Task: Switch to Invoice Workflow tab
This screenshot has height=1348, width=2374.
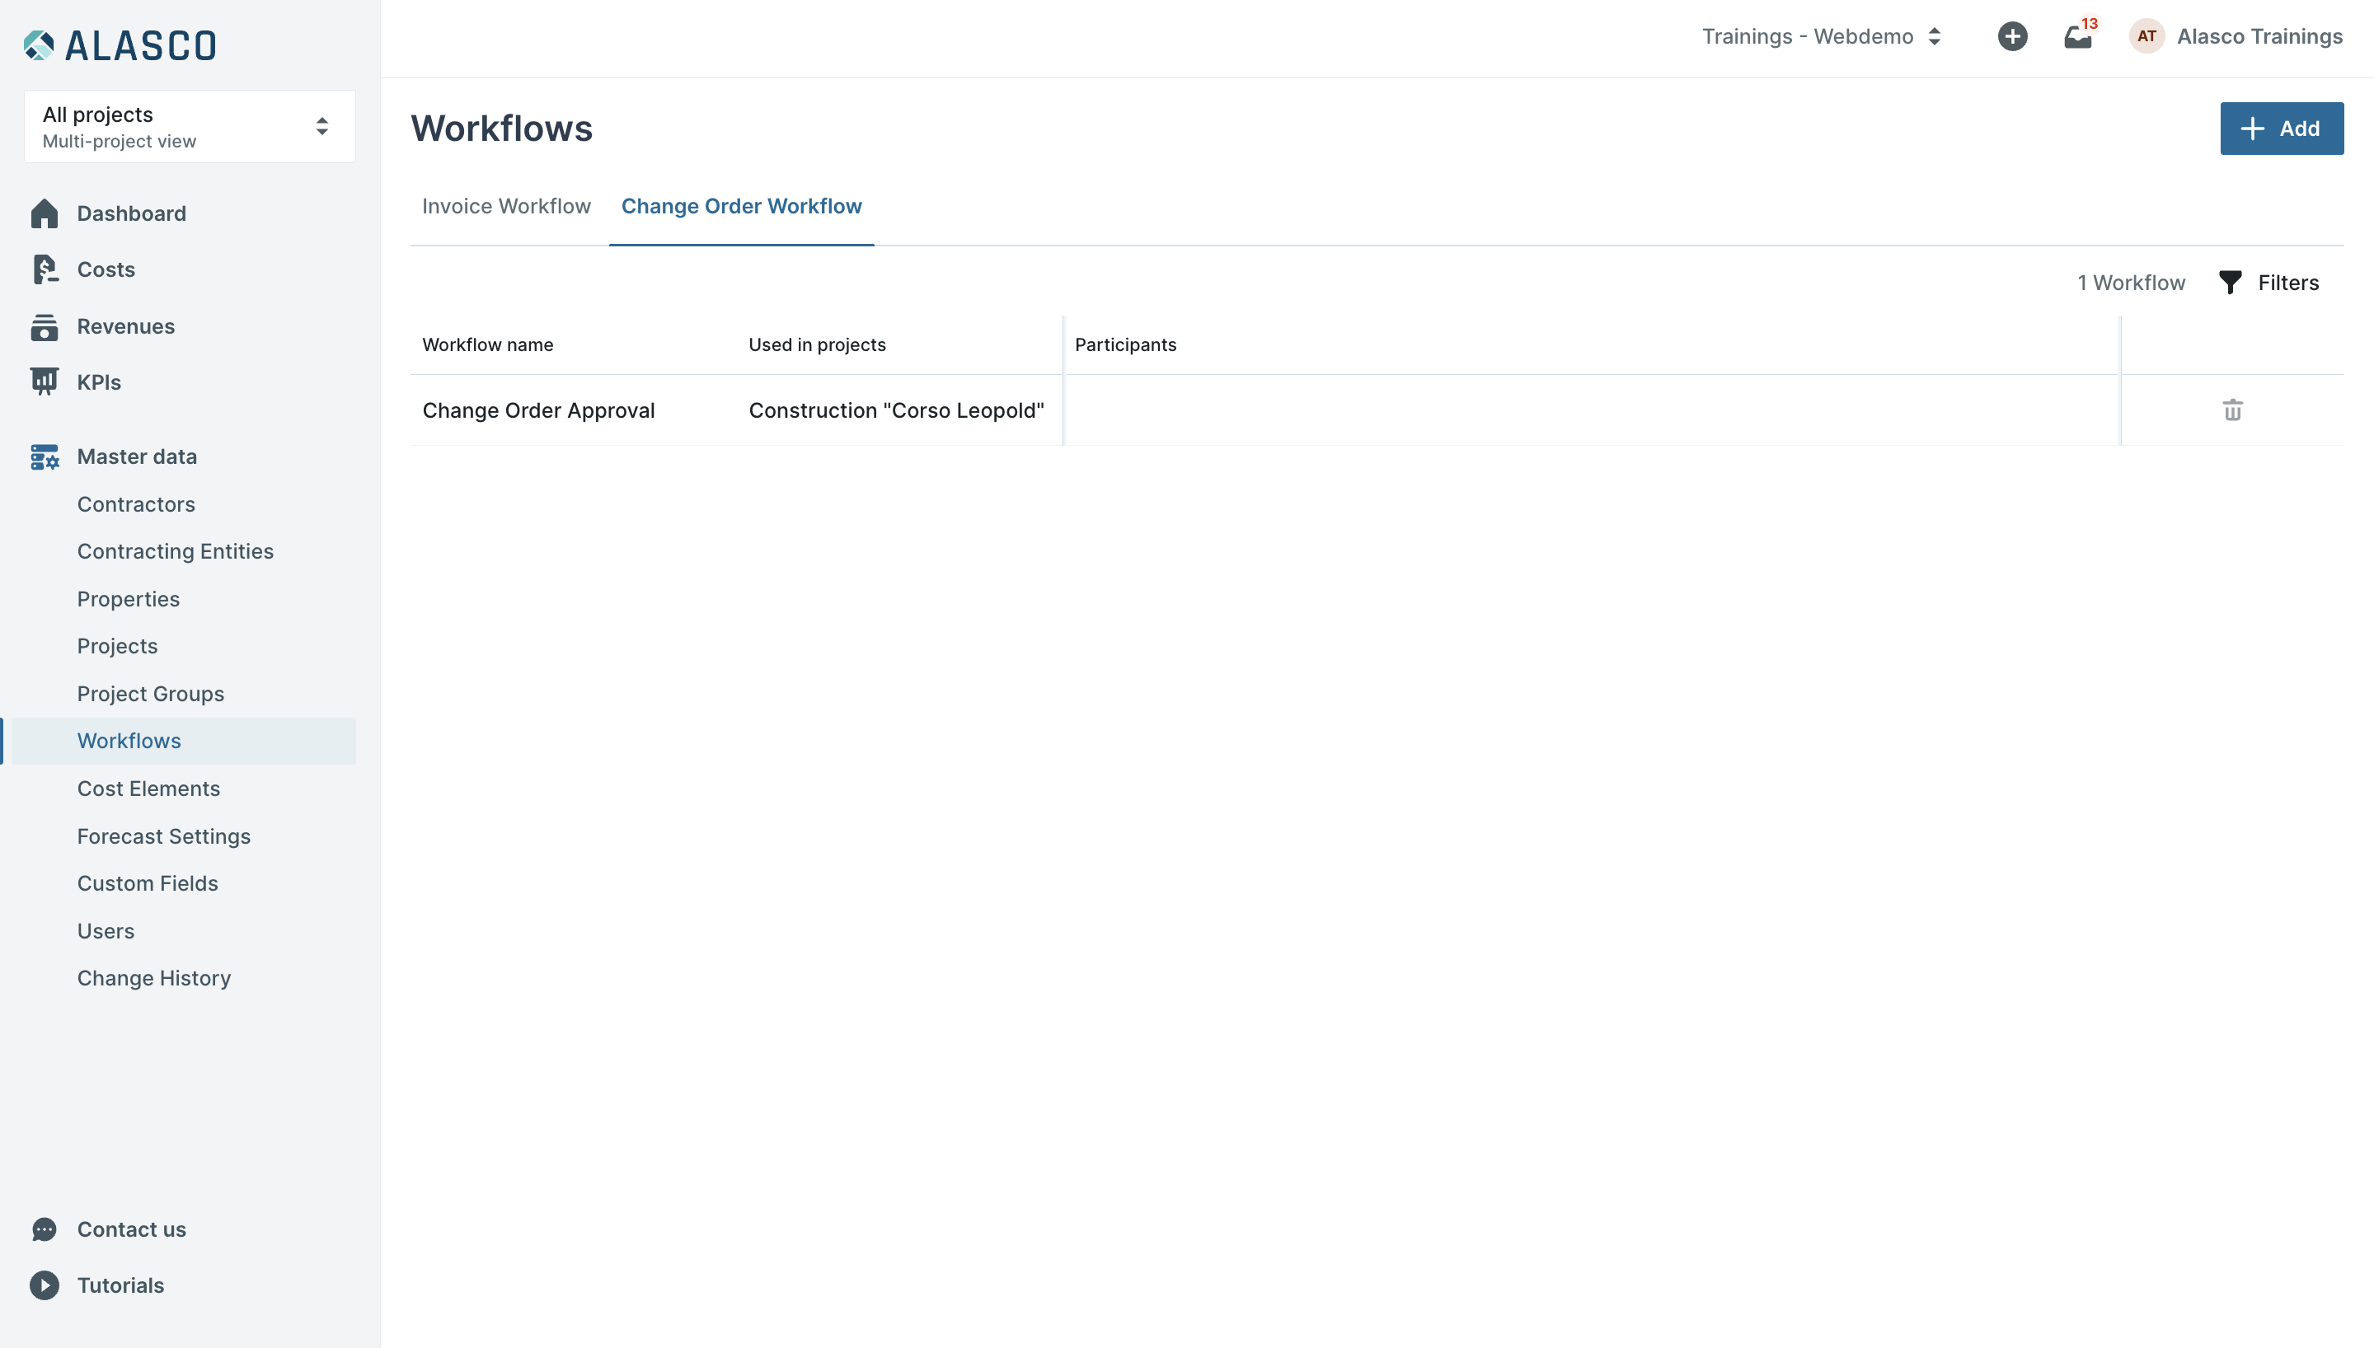Action: click(x=505, y=205)
